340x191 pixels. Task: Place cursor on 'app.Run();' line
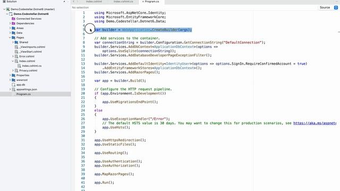pyautogui.click(x=104, y=183)
